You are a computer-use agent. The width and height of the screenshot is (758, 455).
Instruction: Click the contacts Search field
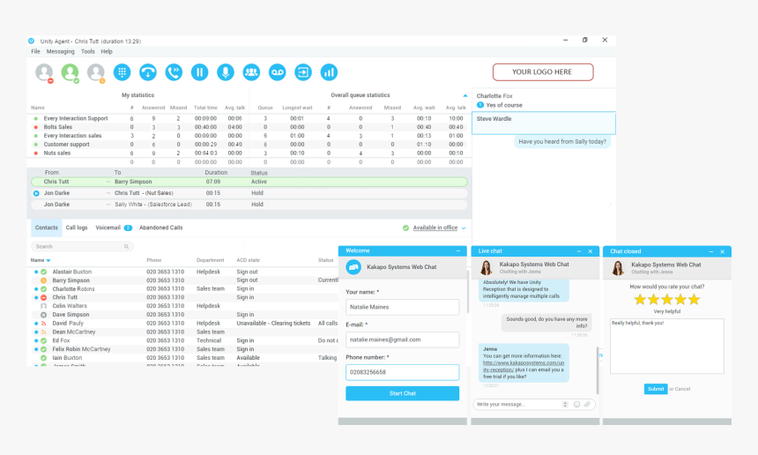coord(82,247)
